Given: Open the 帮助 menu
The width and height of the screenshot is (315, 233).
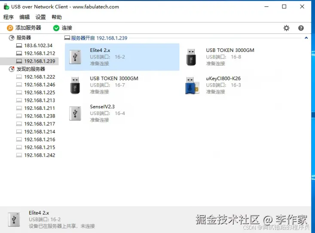Looking at the screenshot, I should point(57,17).
